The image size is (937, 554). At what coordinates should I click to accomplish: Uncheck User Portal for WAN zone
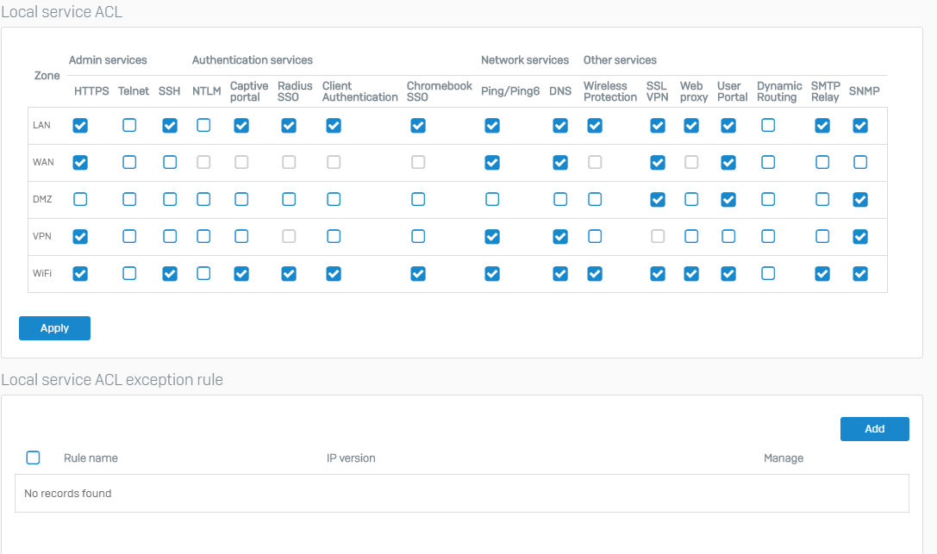coord(728,162)
